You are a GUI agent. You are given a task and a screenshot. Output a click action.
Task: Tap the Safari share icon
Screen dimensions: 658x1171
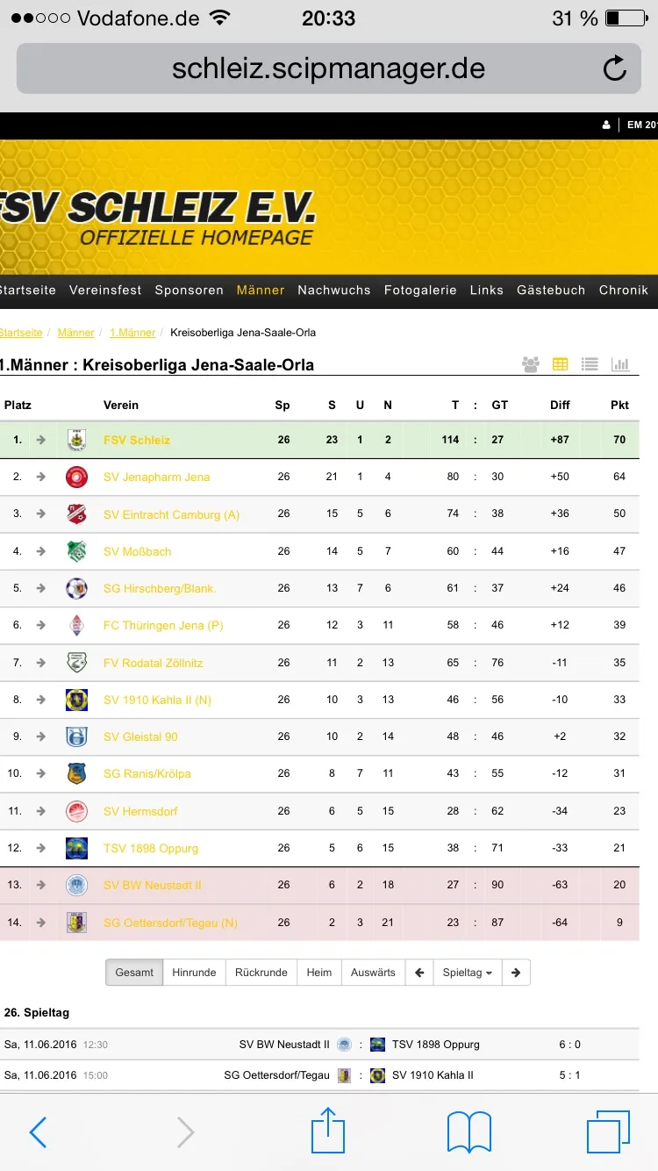(x=328, y=1131)
